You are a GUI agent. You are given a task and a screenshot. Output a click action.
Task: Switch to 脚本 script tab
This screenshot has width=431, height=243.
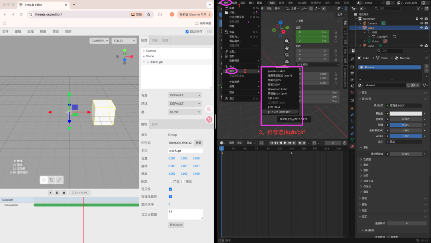pos(155,124)
